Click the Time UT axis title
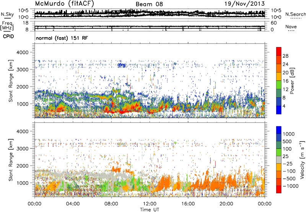 pyautogui.click(x=150, y=210)
